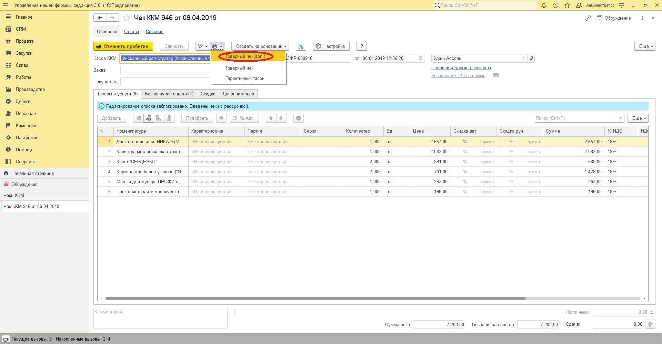Open Отчеты link
Screen dimensions: 662x344
click(x=131, y=31)
